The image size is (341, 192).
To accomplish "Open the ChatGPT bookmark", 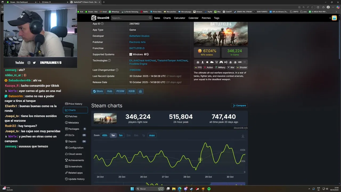I will pyautogui.click(x=227, y=12).
